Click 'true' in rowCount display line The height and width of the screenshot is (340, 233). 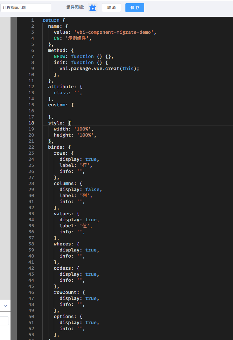point(91,299)
